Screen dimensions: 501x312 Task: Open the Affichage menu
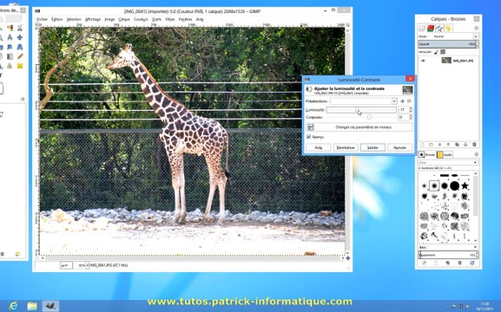pyautogui.click(x=93, y=19)
